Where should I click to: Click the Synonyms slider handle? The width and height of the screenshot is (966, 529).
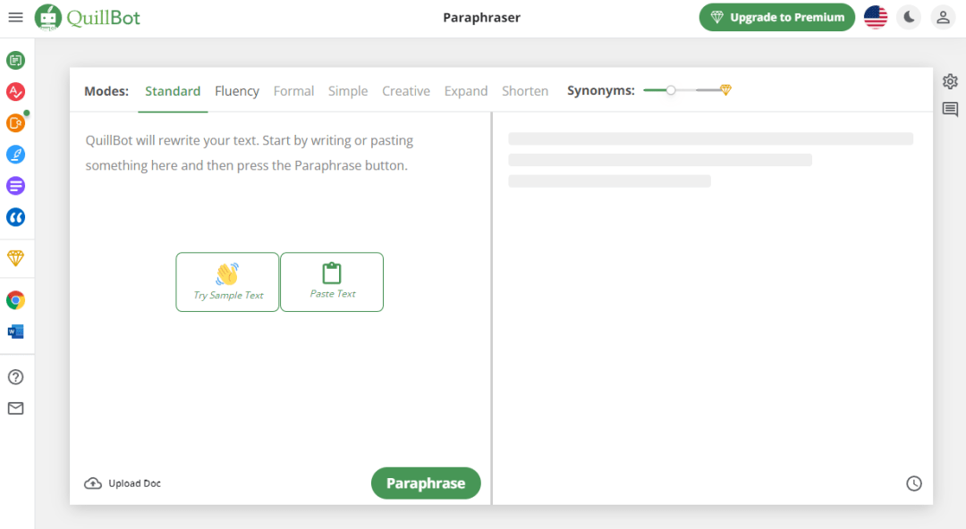[671, 90]
